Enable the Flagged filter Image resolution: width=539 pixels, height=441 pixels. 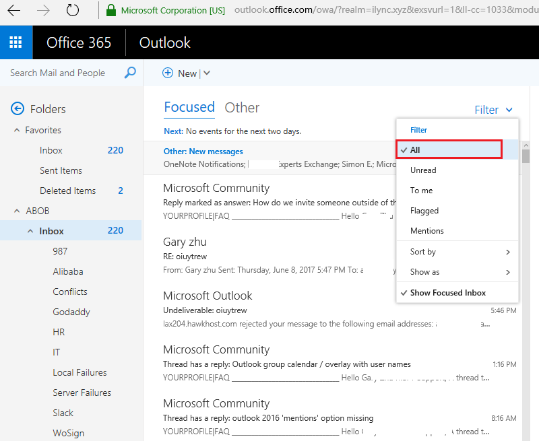click(x=425, y=210)
